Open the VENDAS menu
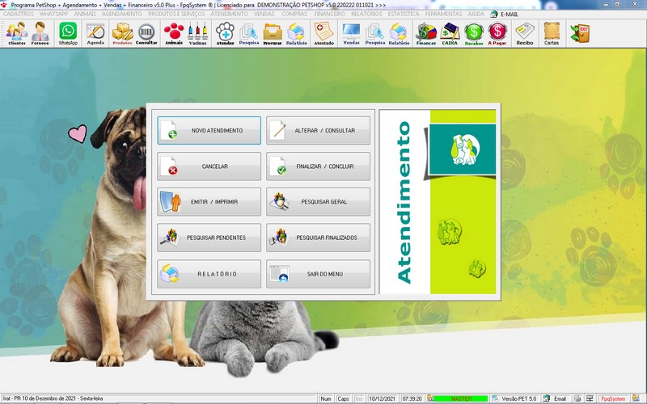Screen dimensions: 647x404 pyautogui.click(x=264, y=14)
